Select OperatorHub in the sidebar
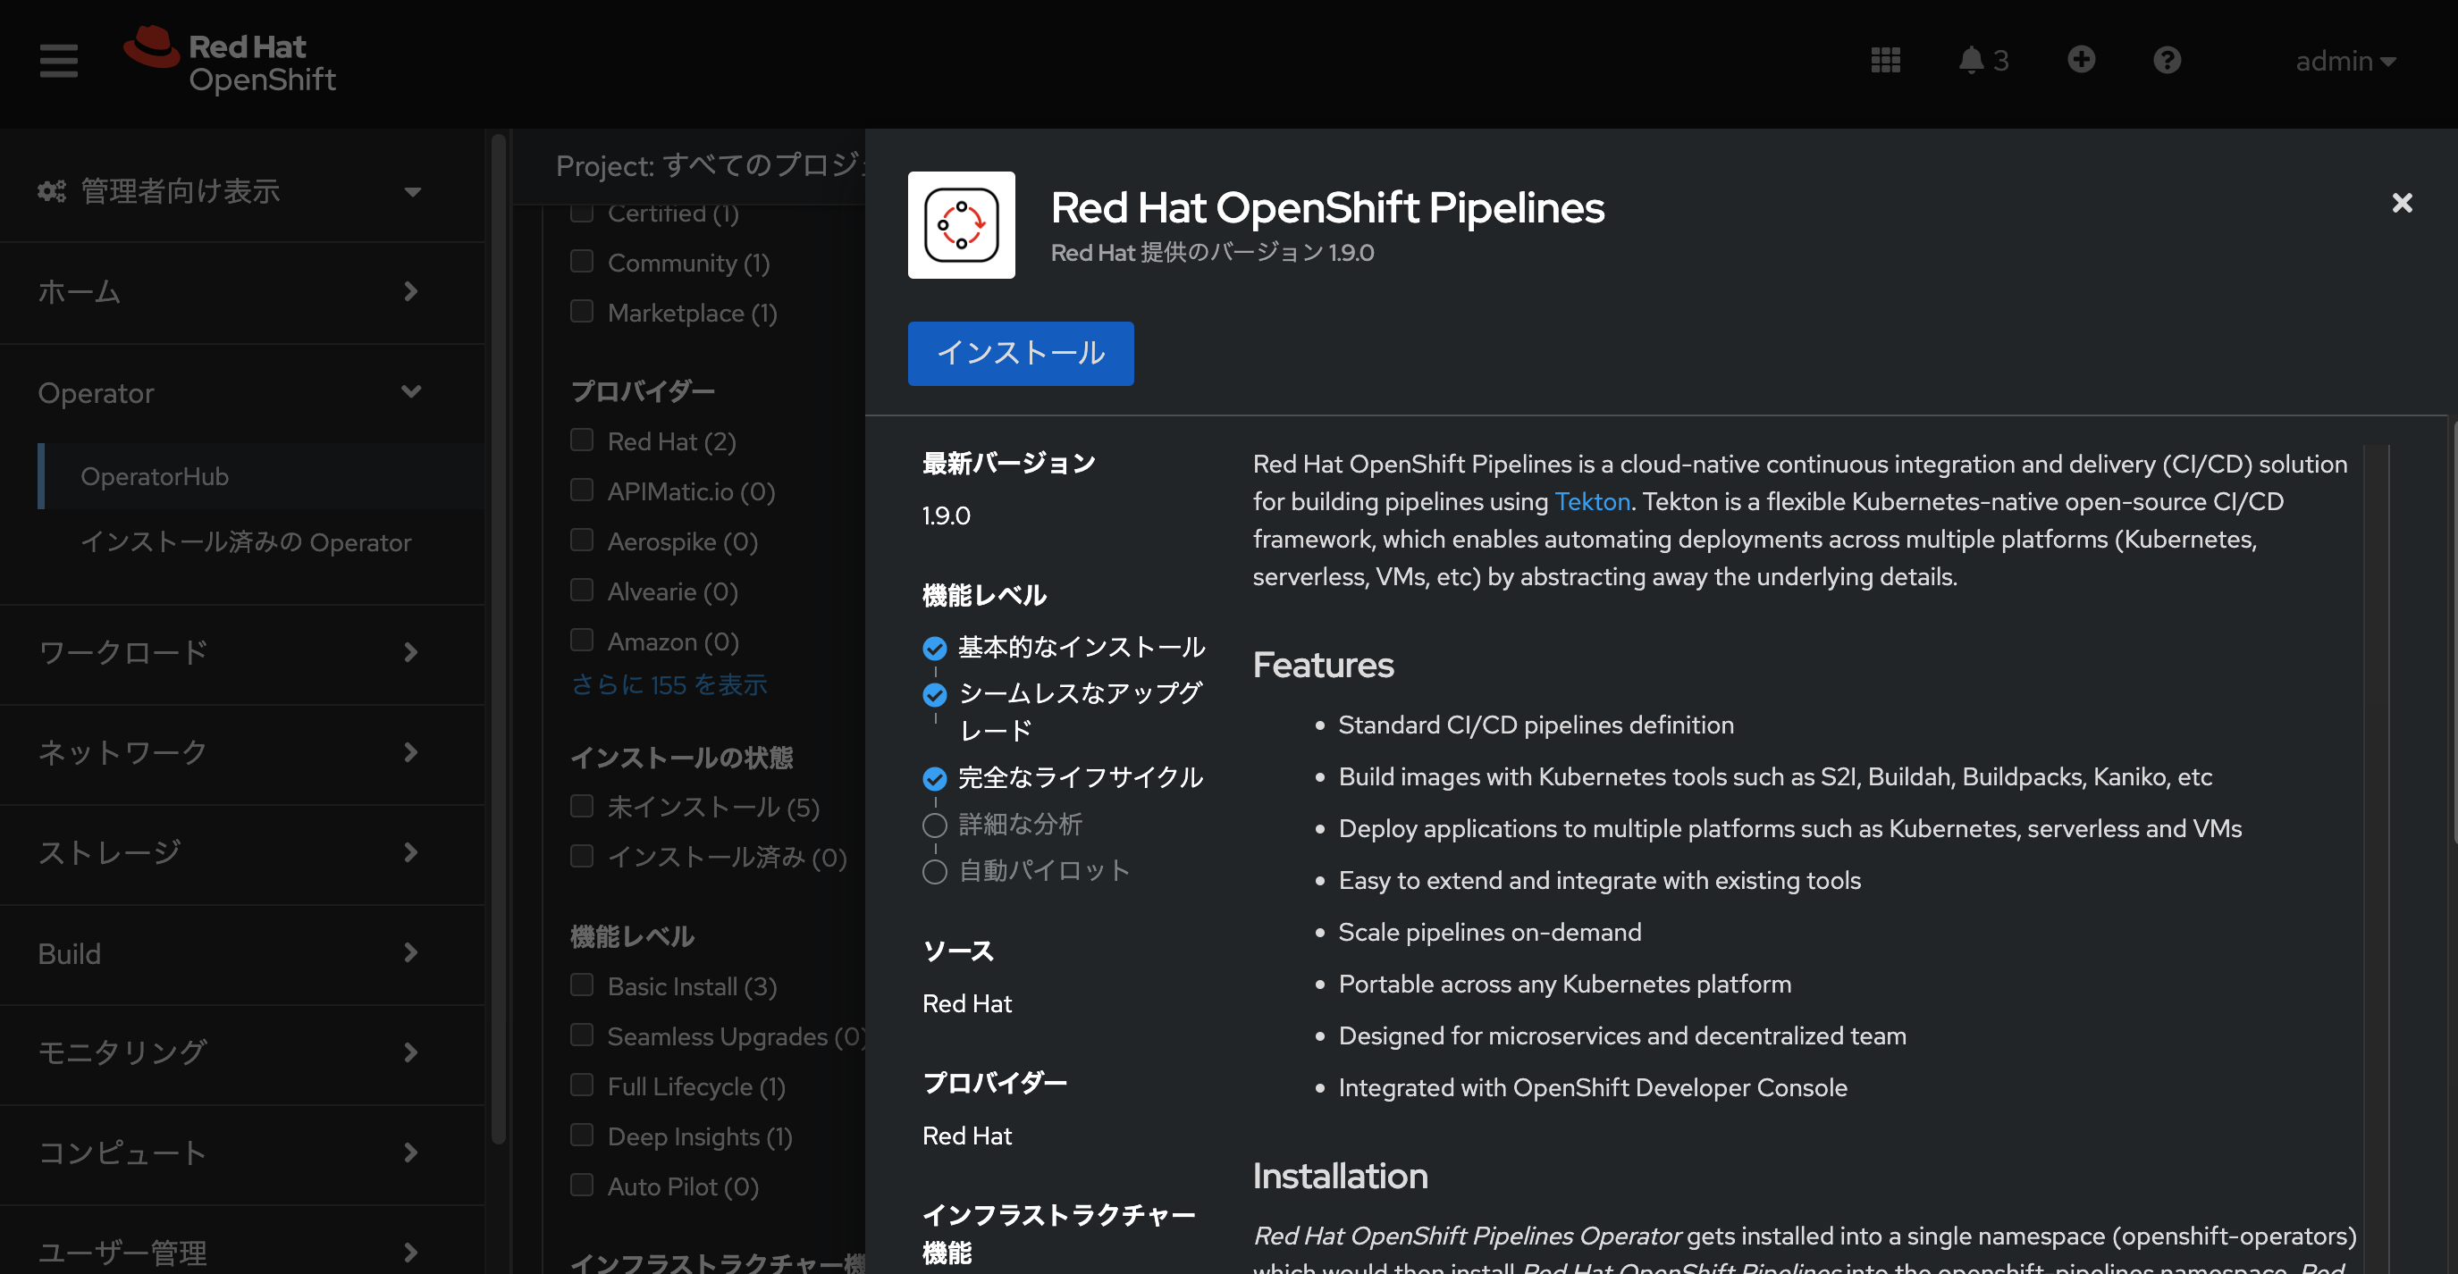2458x1274 pixels. (262, 476)
